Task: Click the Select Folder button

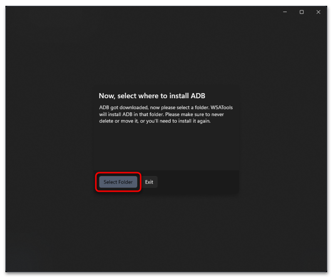Action: (x=118, y=182)
